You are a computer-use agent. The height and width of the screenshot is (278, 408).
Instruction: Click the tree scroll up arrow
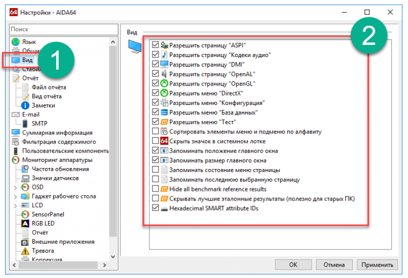click(x=113, y=42)
